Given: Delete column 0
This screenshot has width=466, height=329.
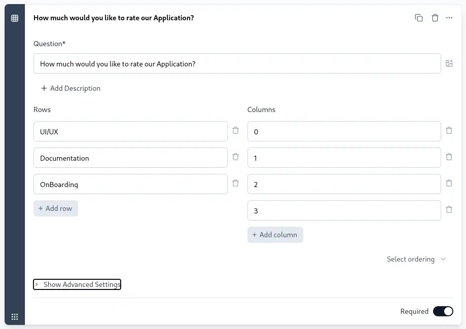Looking at the screenshot, I should [449, 130].
